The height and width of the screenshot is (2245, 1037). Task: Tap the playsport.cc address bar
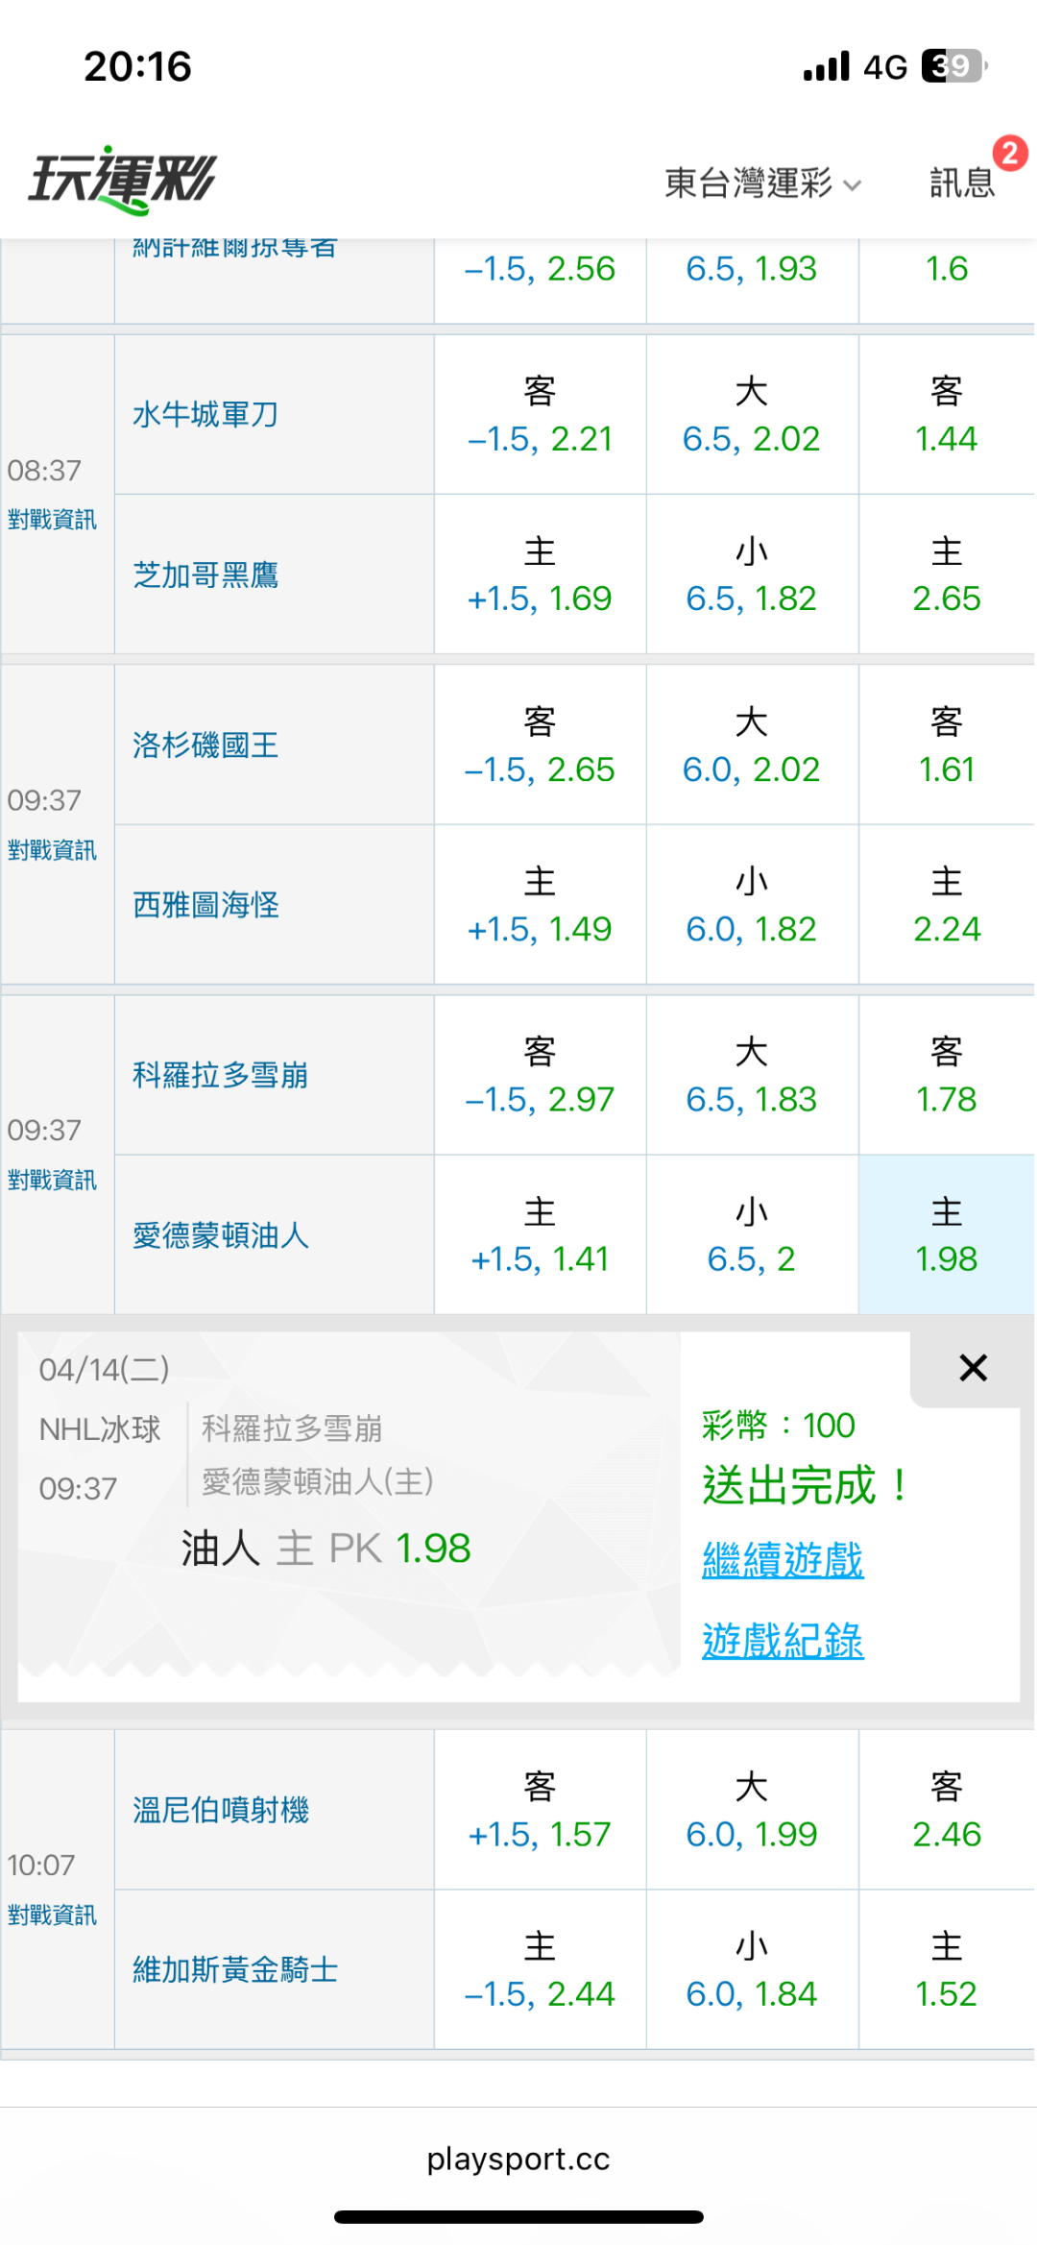point(518,2159)
